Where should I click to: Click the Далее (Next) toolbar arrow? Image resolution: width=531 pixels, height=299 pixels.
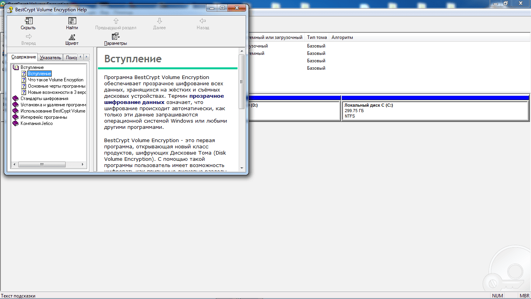pos(159,24)
